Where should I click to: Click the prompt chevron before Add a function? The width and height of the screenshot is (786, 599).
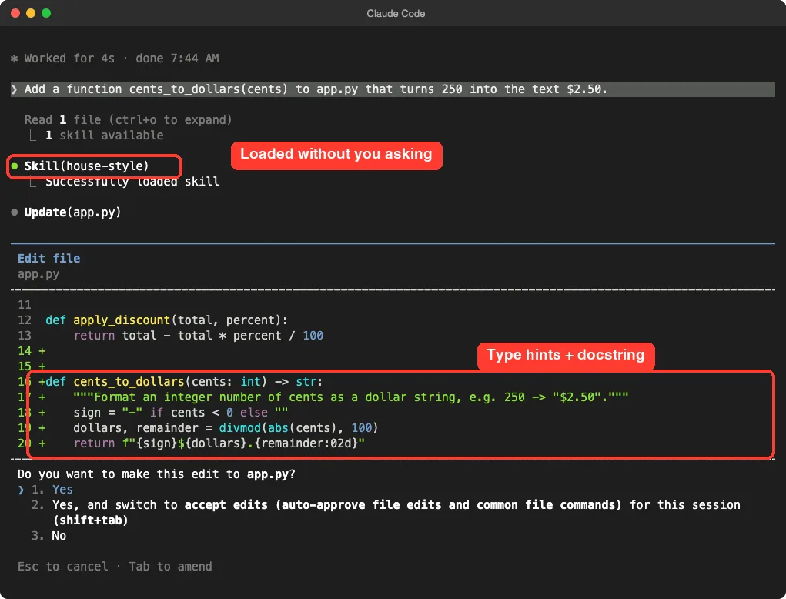[x=15, y=89]
